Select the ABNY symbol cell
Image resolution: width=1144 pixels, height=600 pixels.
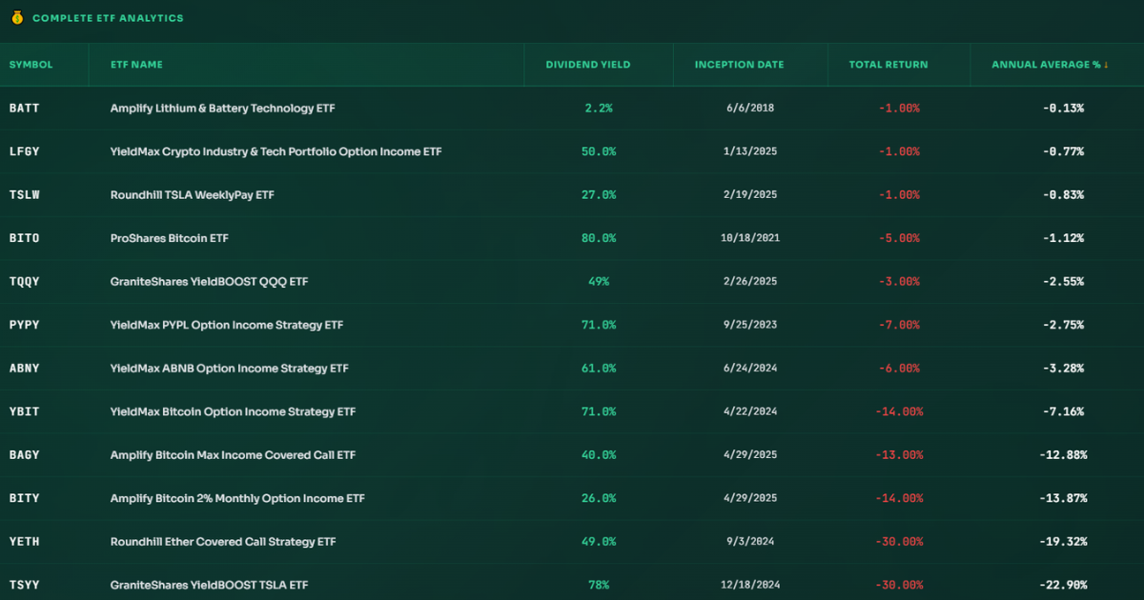[25, 369]
